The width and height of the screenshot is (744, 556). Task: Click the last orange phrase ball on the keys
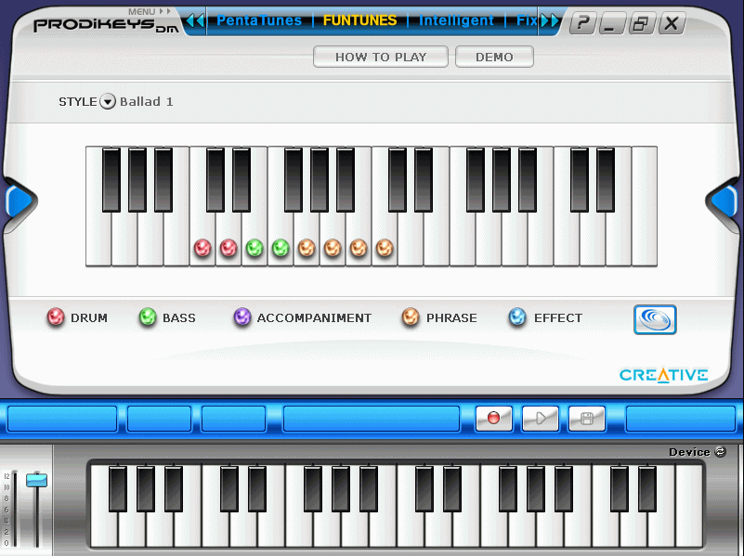(385, 248)
